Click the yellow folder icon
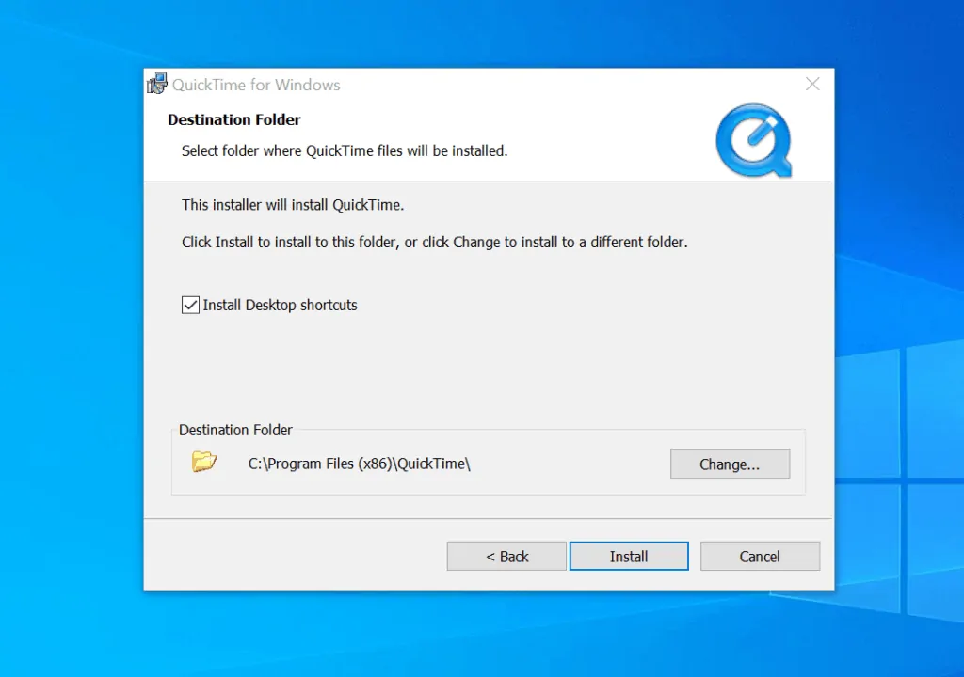This screenshot has width=964, height=677. click(x=203, y=462)
